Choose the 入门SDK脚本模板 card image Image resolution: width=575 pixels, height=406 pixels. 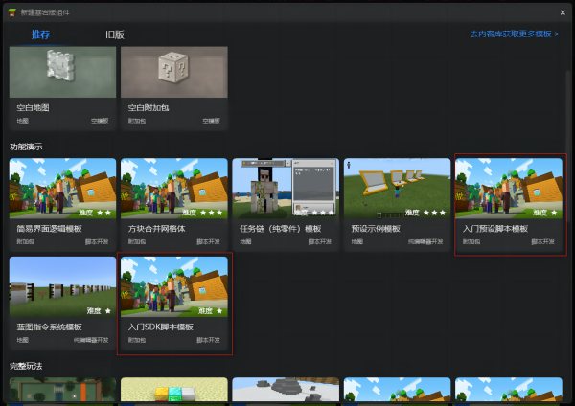(174, 287)
